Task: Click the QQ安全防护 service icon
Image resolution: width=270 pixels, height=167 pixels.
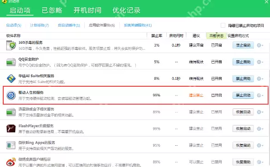Action: [x=11, y=62]
